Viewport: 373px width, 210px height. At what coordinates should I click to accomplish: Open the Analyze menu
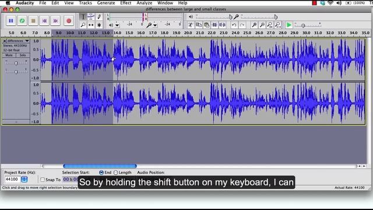pos(144,3)
